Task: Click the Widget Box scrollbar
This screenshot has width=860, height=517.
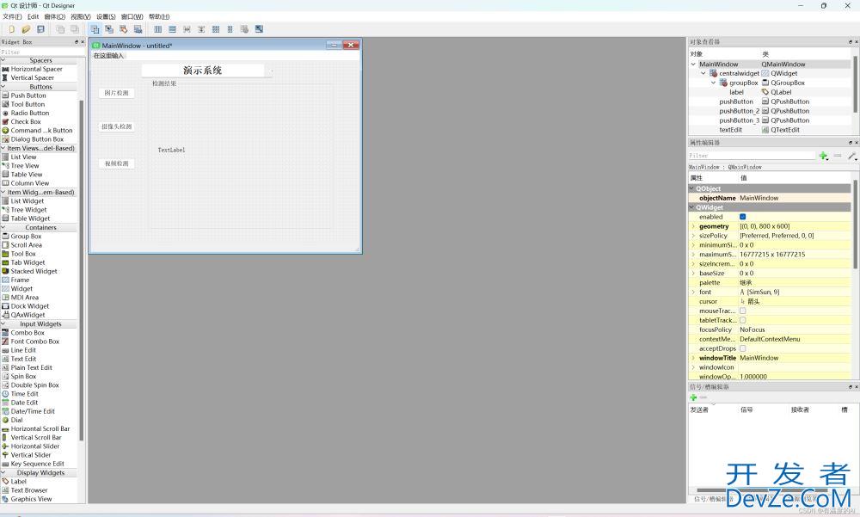Action: [82, 269]
